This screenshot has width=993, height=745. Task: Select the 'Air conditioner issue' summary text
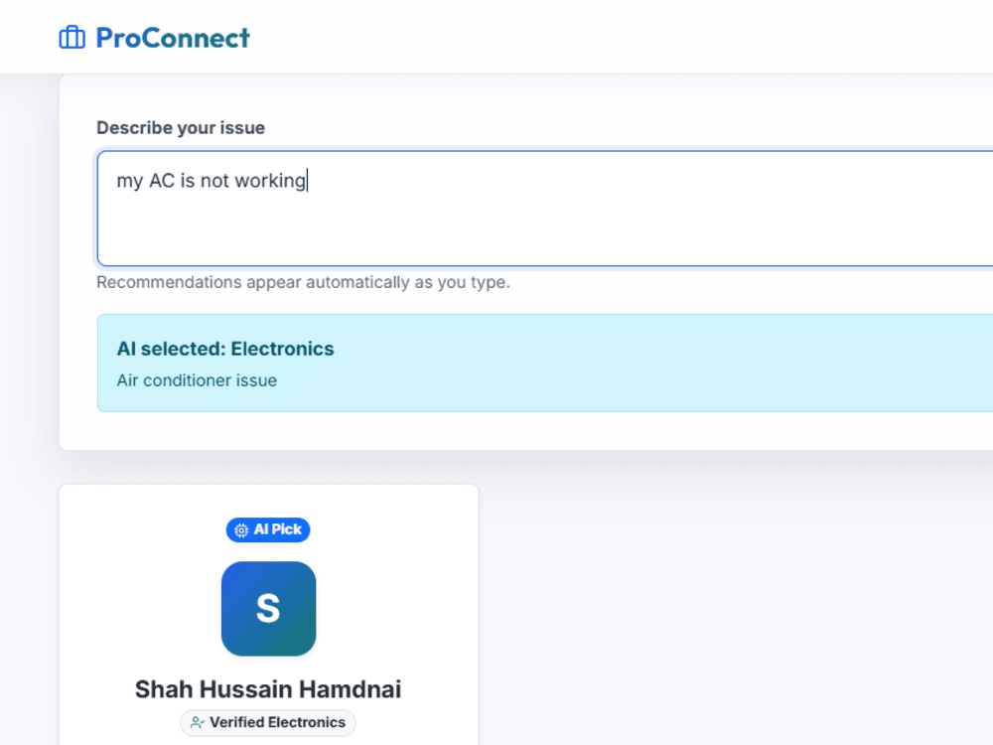[197, 380]
